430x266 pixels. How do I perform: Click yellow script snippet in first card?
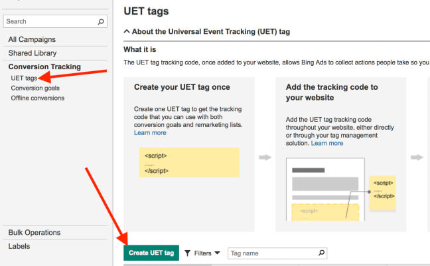click(x=189, y=162)
